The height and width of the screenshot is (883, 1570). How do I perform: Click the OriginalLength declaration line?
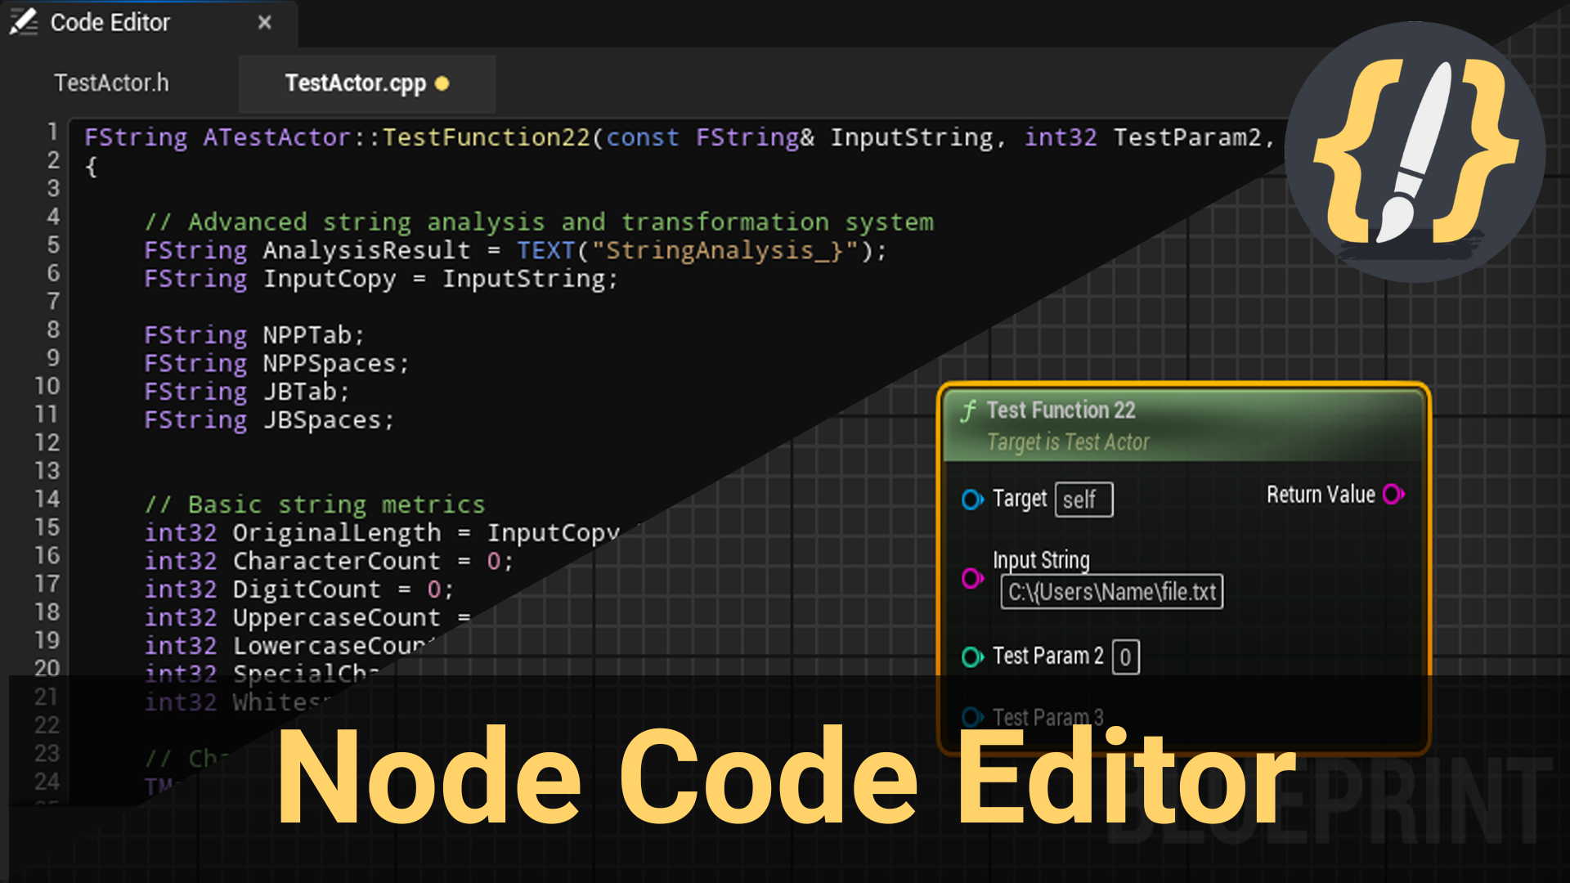coord(382,533)
